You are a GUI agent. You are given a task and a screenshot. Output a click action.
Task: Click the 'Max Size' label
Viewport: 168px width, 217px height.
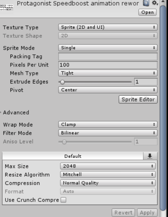click(x=16, y=166)
